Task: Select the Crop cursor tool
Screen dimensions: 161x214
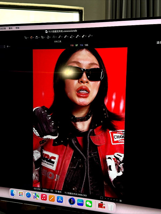Action: [42, 37]
